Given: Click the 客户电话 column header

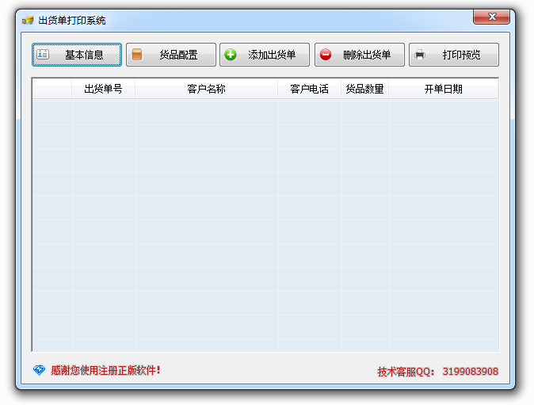Looking at the screenshot, I should [x=309, y=89].
